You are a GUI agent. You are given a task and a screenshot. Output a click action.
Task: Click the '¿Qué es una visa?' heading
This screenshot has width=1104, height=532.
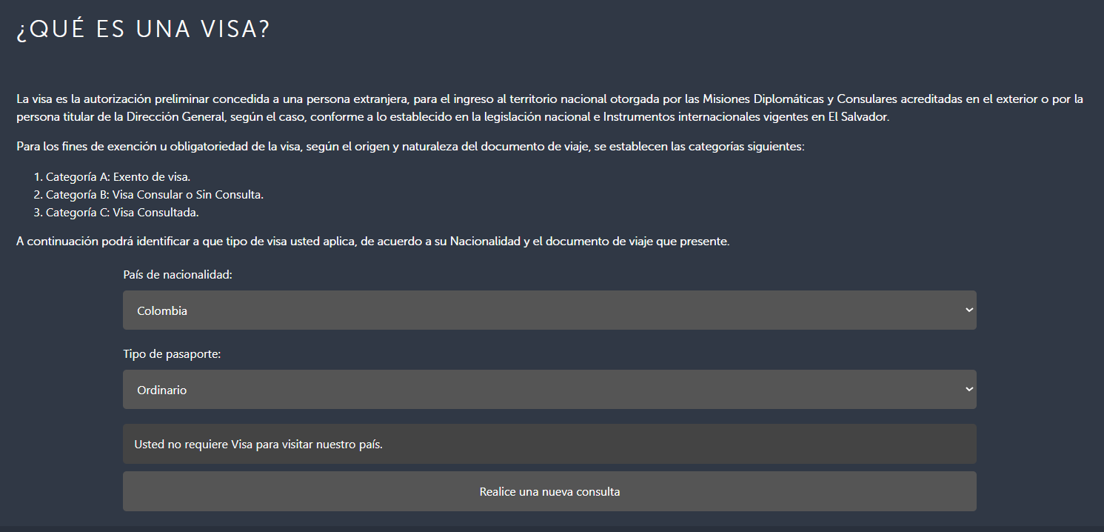click(x=144, y=30)
